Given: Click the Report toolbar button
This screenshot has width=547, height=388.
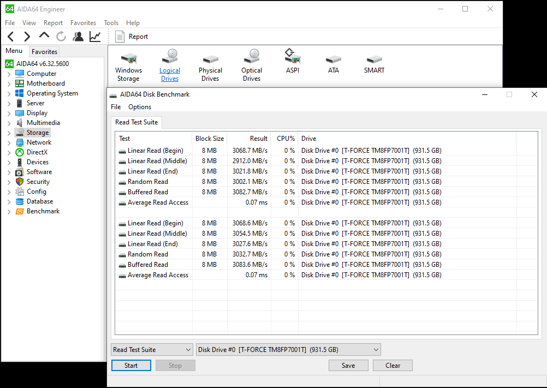Looking at the screenshot, I should coord(132,37).
